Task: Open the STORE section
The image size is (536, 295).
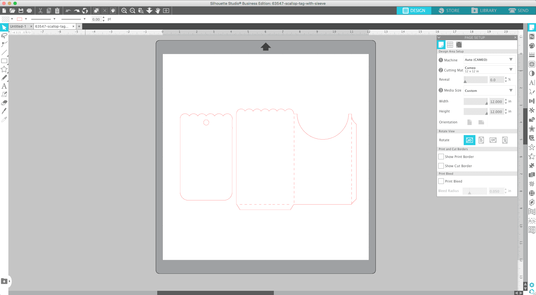Action: pyautogui.click(x=449, y=11)
